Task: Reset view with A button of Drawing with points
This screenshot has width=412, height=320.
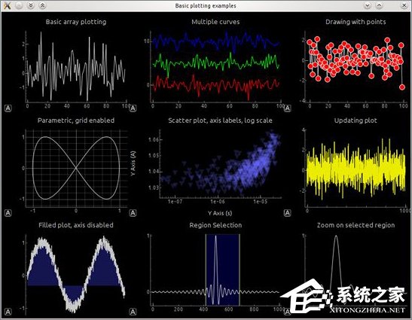Action: point(288,108)
